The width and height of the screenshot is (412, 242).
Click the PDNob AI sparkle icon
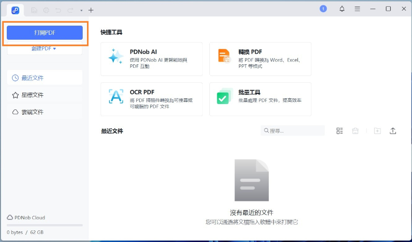pos(116,56)
